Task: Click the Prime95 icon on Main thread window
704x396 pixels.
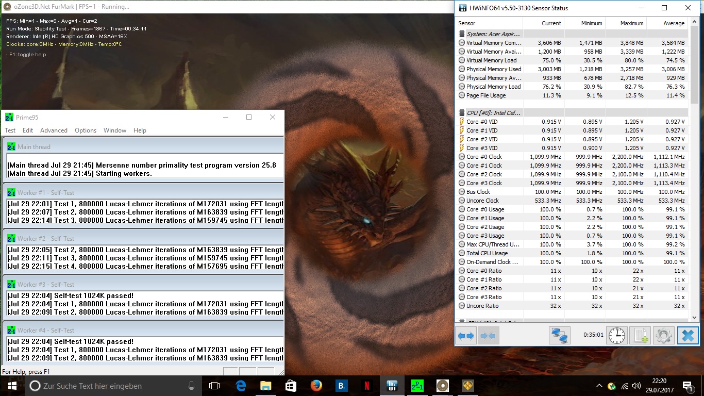Action: click(x=11, y=146)
